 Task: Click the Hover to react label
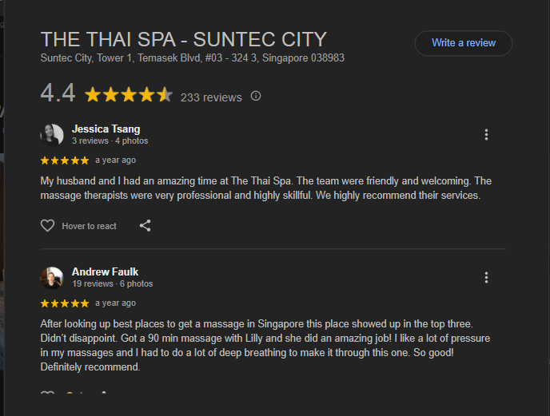[90, 227]
